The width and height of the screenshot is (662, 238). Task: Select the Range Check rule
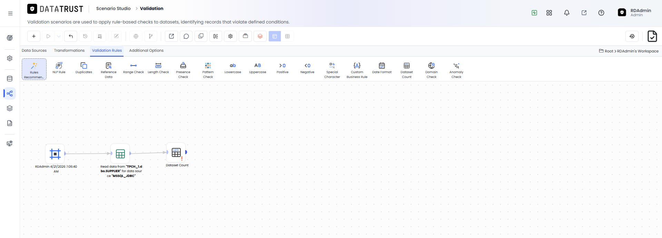(134, 68)
